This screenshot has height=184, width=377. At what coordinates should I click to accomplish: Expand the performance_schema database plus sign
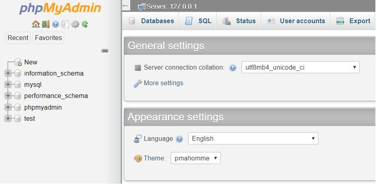pos(8,96)
